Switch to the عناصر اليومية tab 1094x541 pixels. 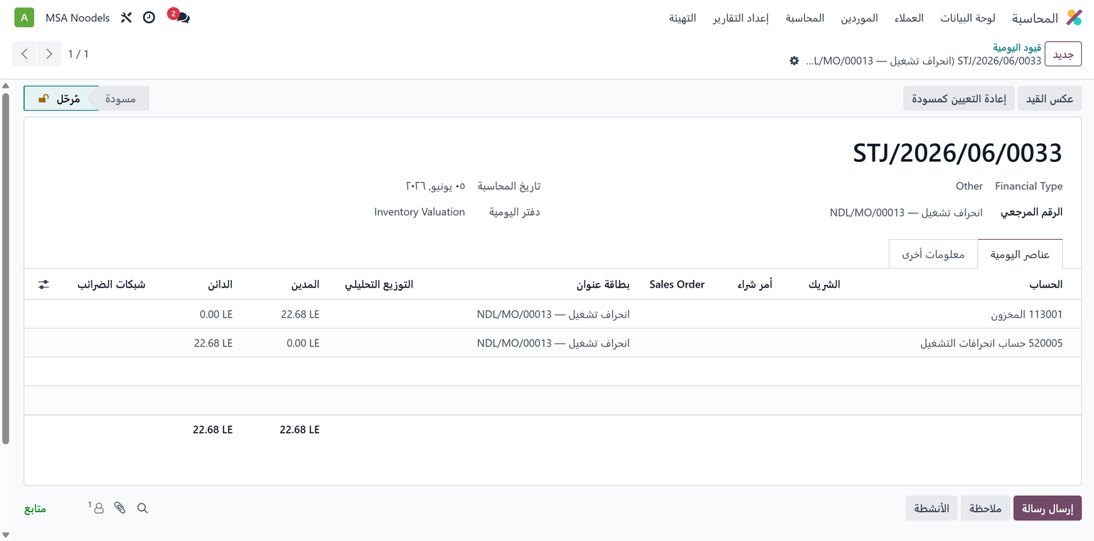click(x=1020, y=254)
